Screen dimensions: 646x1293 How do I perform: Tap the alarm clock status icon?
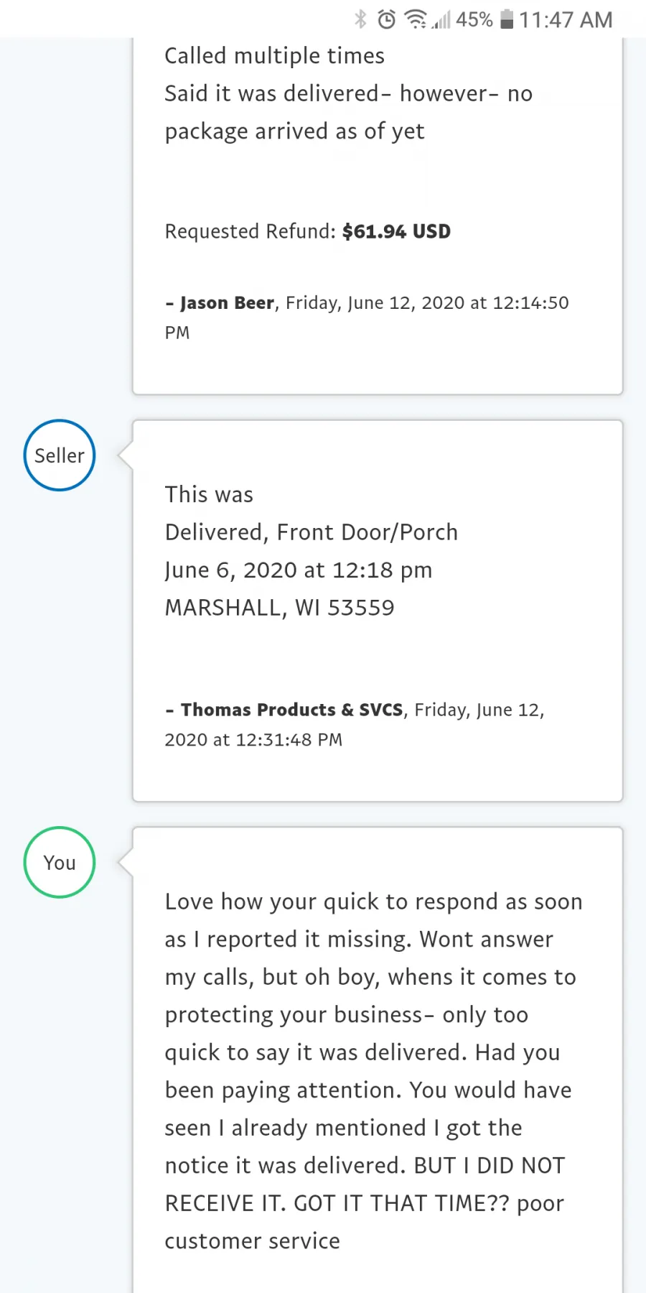point(386,19)
